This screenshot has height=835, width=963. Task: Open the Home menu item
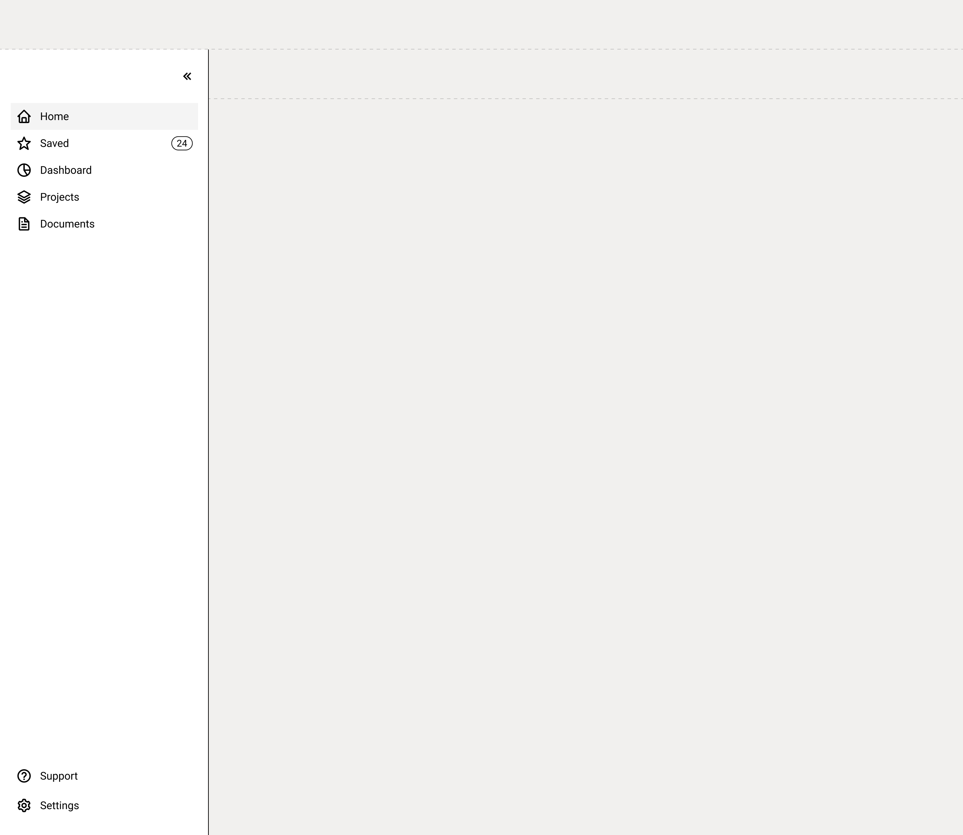pyautogui.click(x=104, y=117)
